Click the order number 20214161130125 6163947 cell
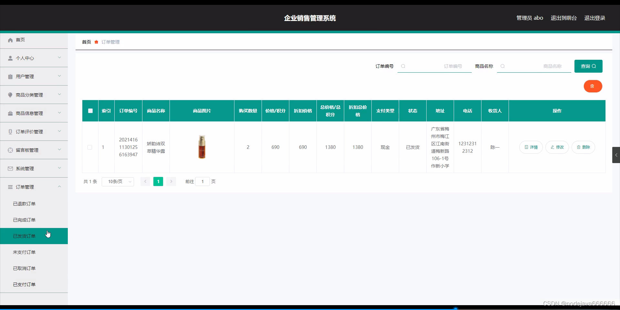This screenshot has width=620, height=310. 128,147
